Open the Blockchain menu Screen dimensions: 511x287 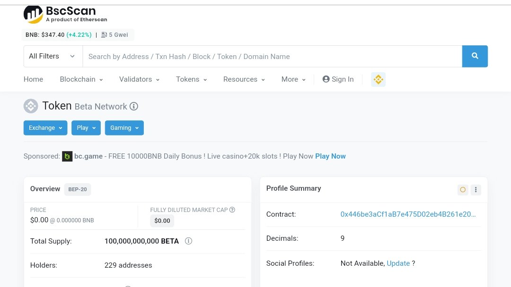[x=78, y=79]
